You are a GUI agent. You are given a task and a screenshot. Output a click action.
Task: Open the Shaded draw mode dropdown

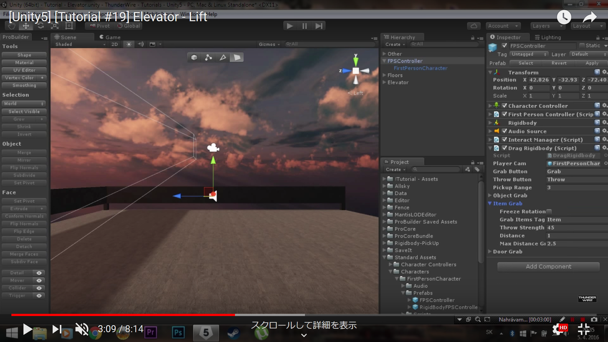point(79,44)
